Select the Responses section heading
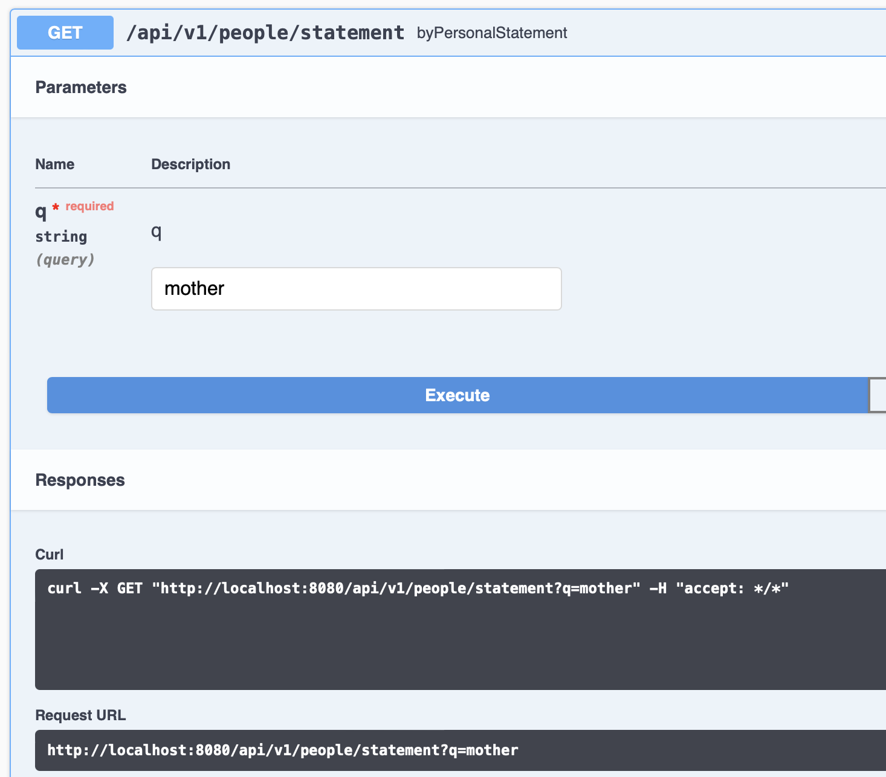 [80, 480]
